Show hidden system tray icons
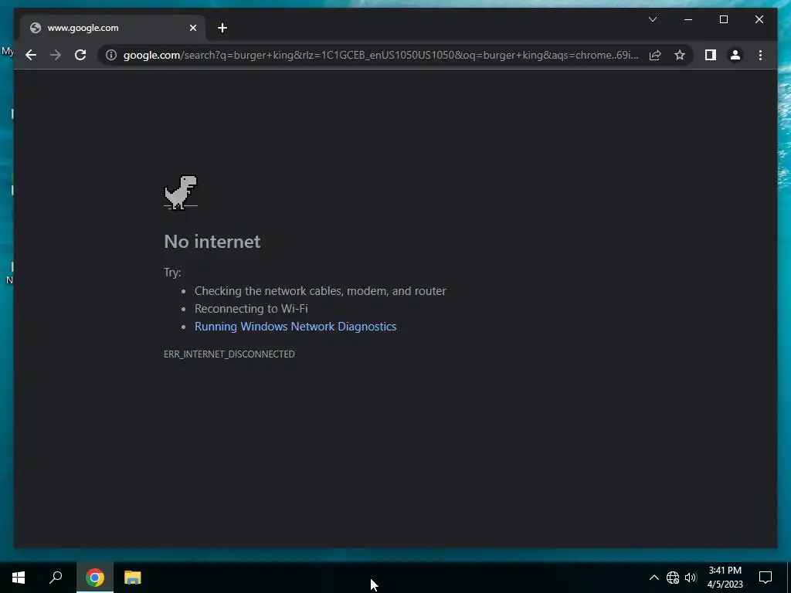This screenshot has height=593, width=791. coord(654,578)
